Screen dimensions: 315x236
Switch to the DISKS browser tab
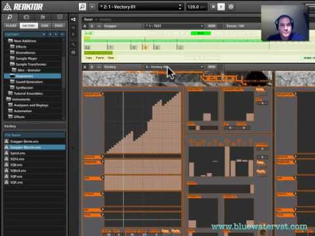tap(58, 26)
